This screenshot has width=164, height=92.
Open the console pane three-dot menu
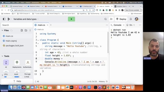pos(140,25)
